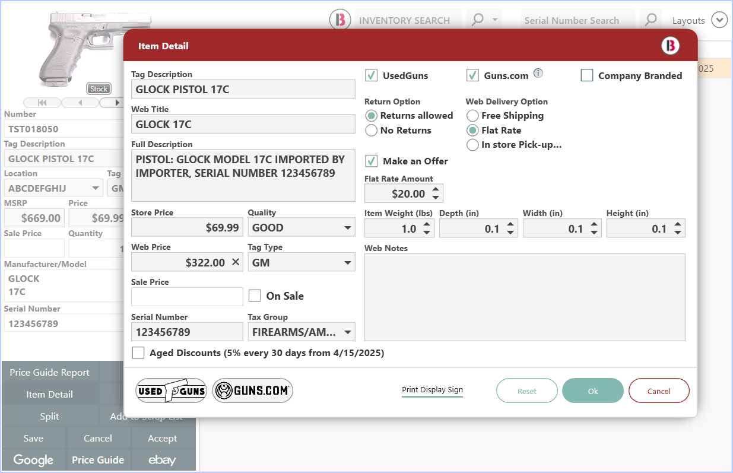Screen dimensions: 733x473
Task: Decrease the Flat Rate Amount with down arrow
Action: click(436, 198)
